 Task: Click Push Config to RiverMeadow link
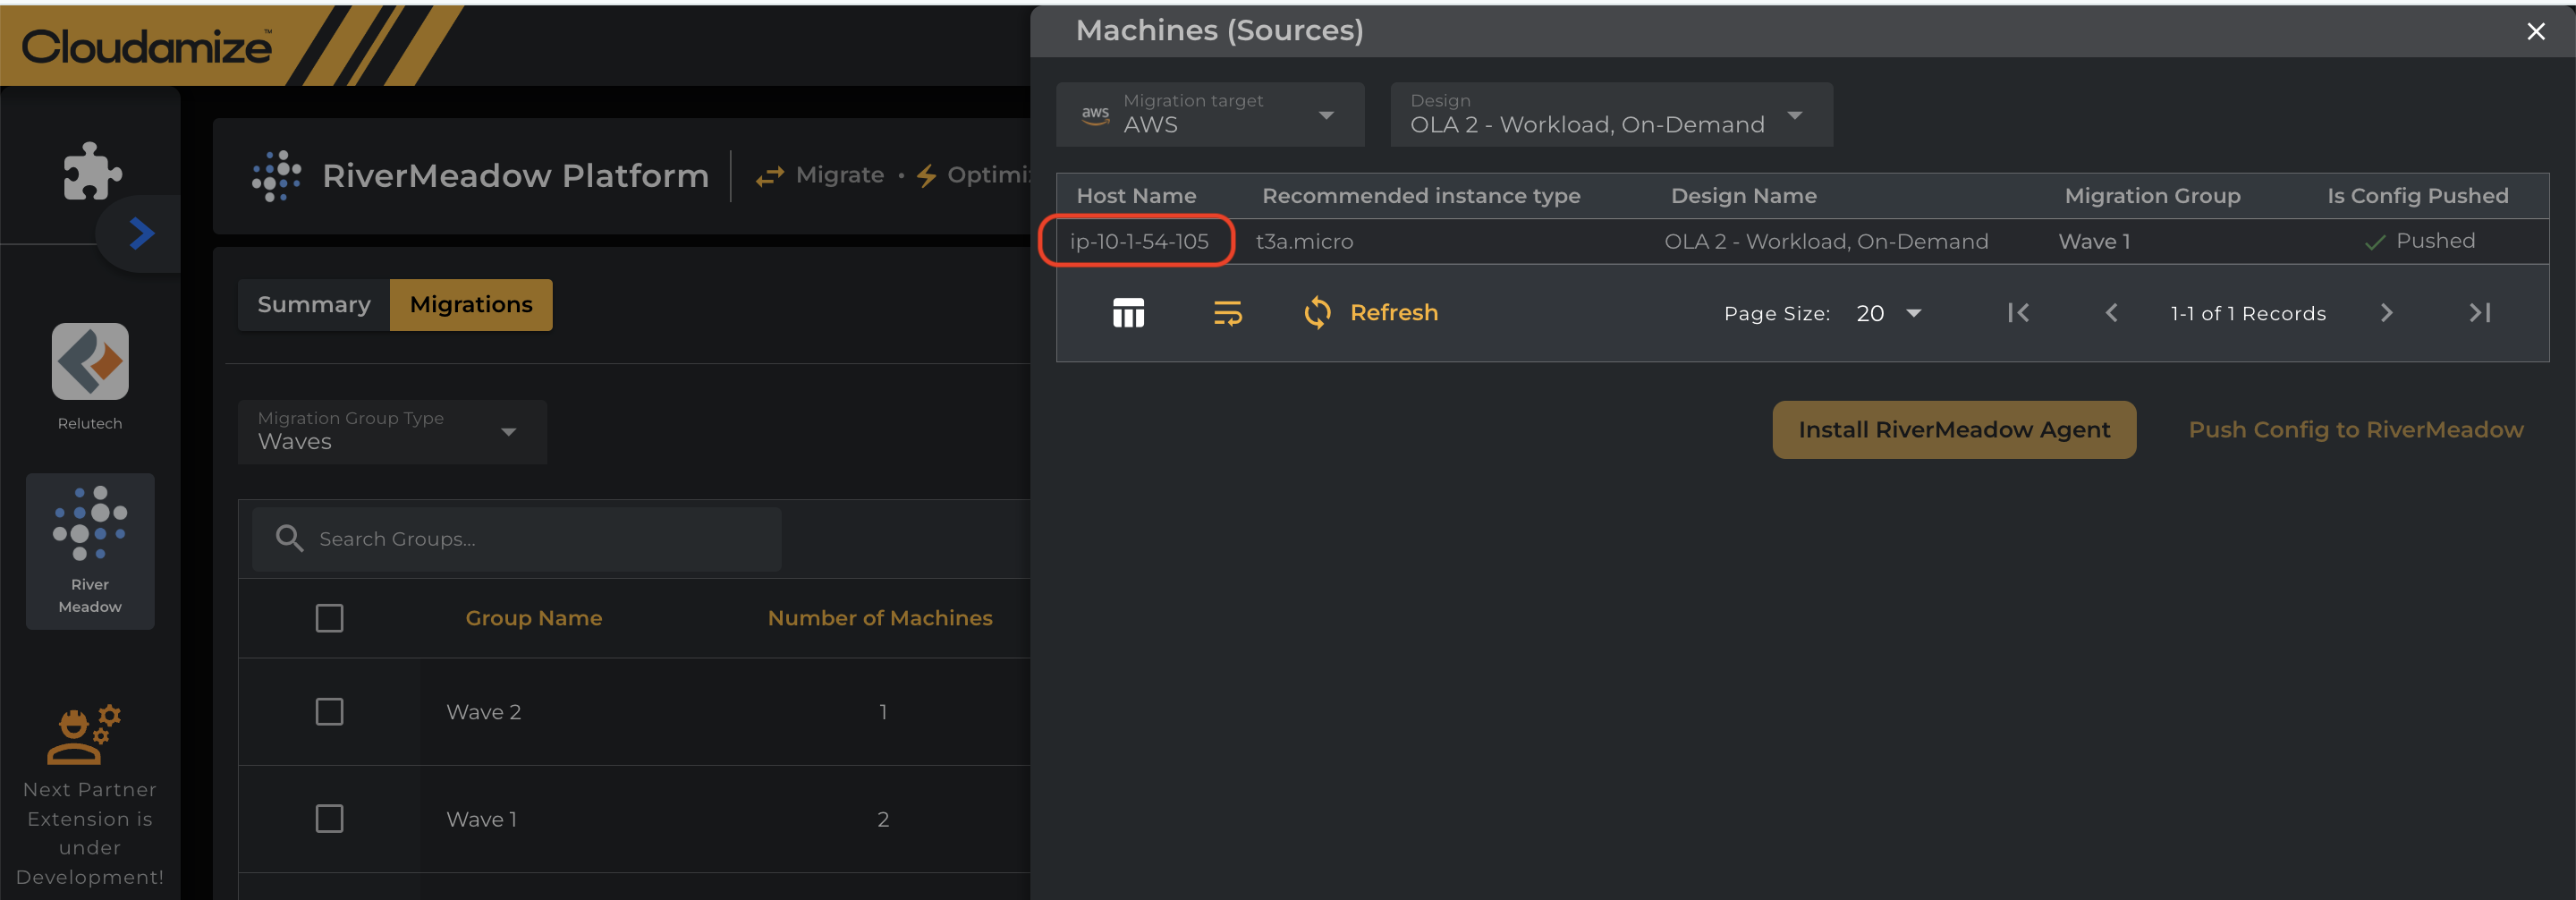click(2355, 430)
